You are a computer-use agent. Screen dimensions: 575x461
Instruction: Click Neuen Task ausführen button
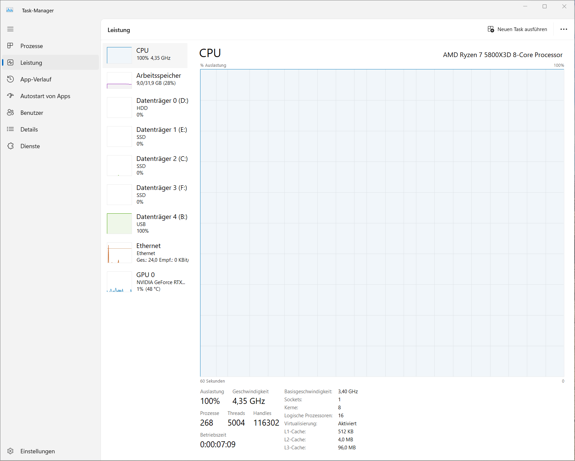click(x=517, y=29)
